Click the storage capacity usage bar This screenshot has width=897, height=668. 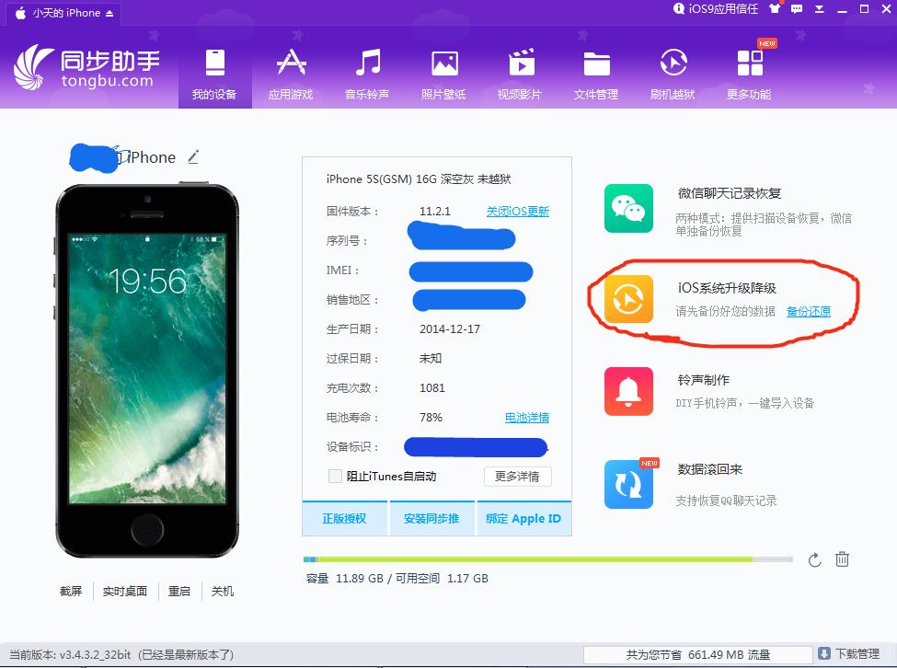pos(547,559)
